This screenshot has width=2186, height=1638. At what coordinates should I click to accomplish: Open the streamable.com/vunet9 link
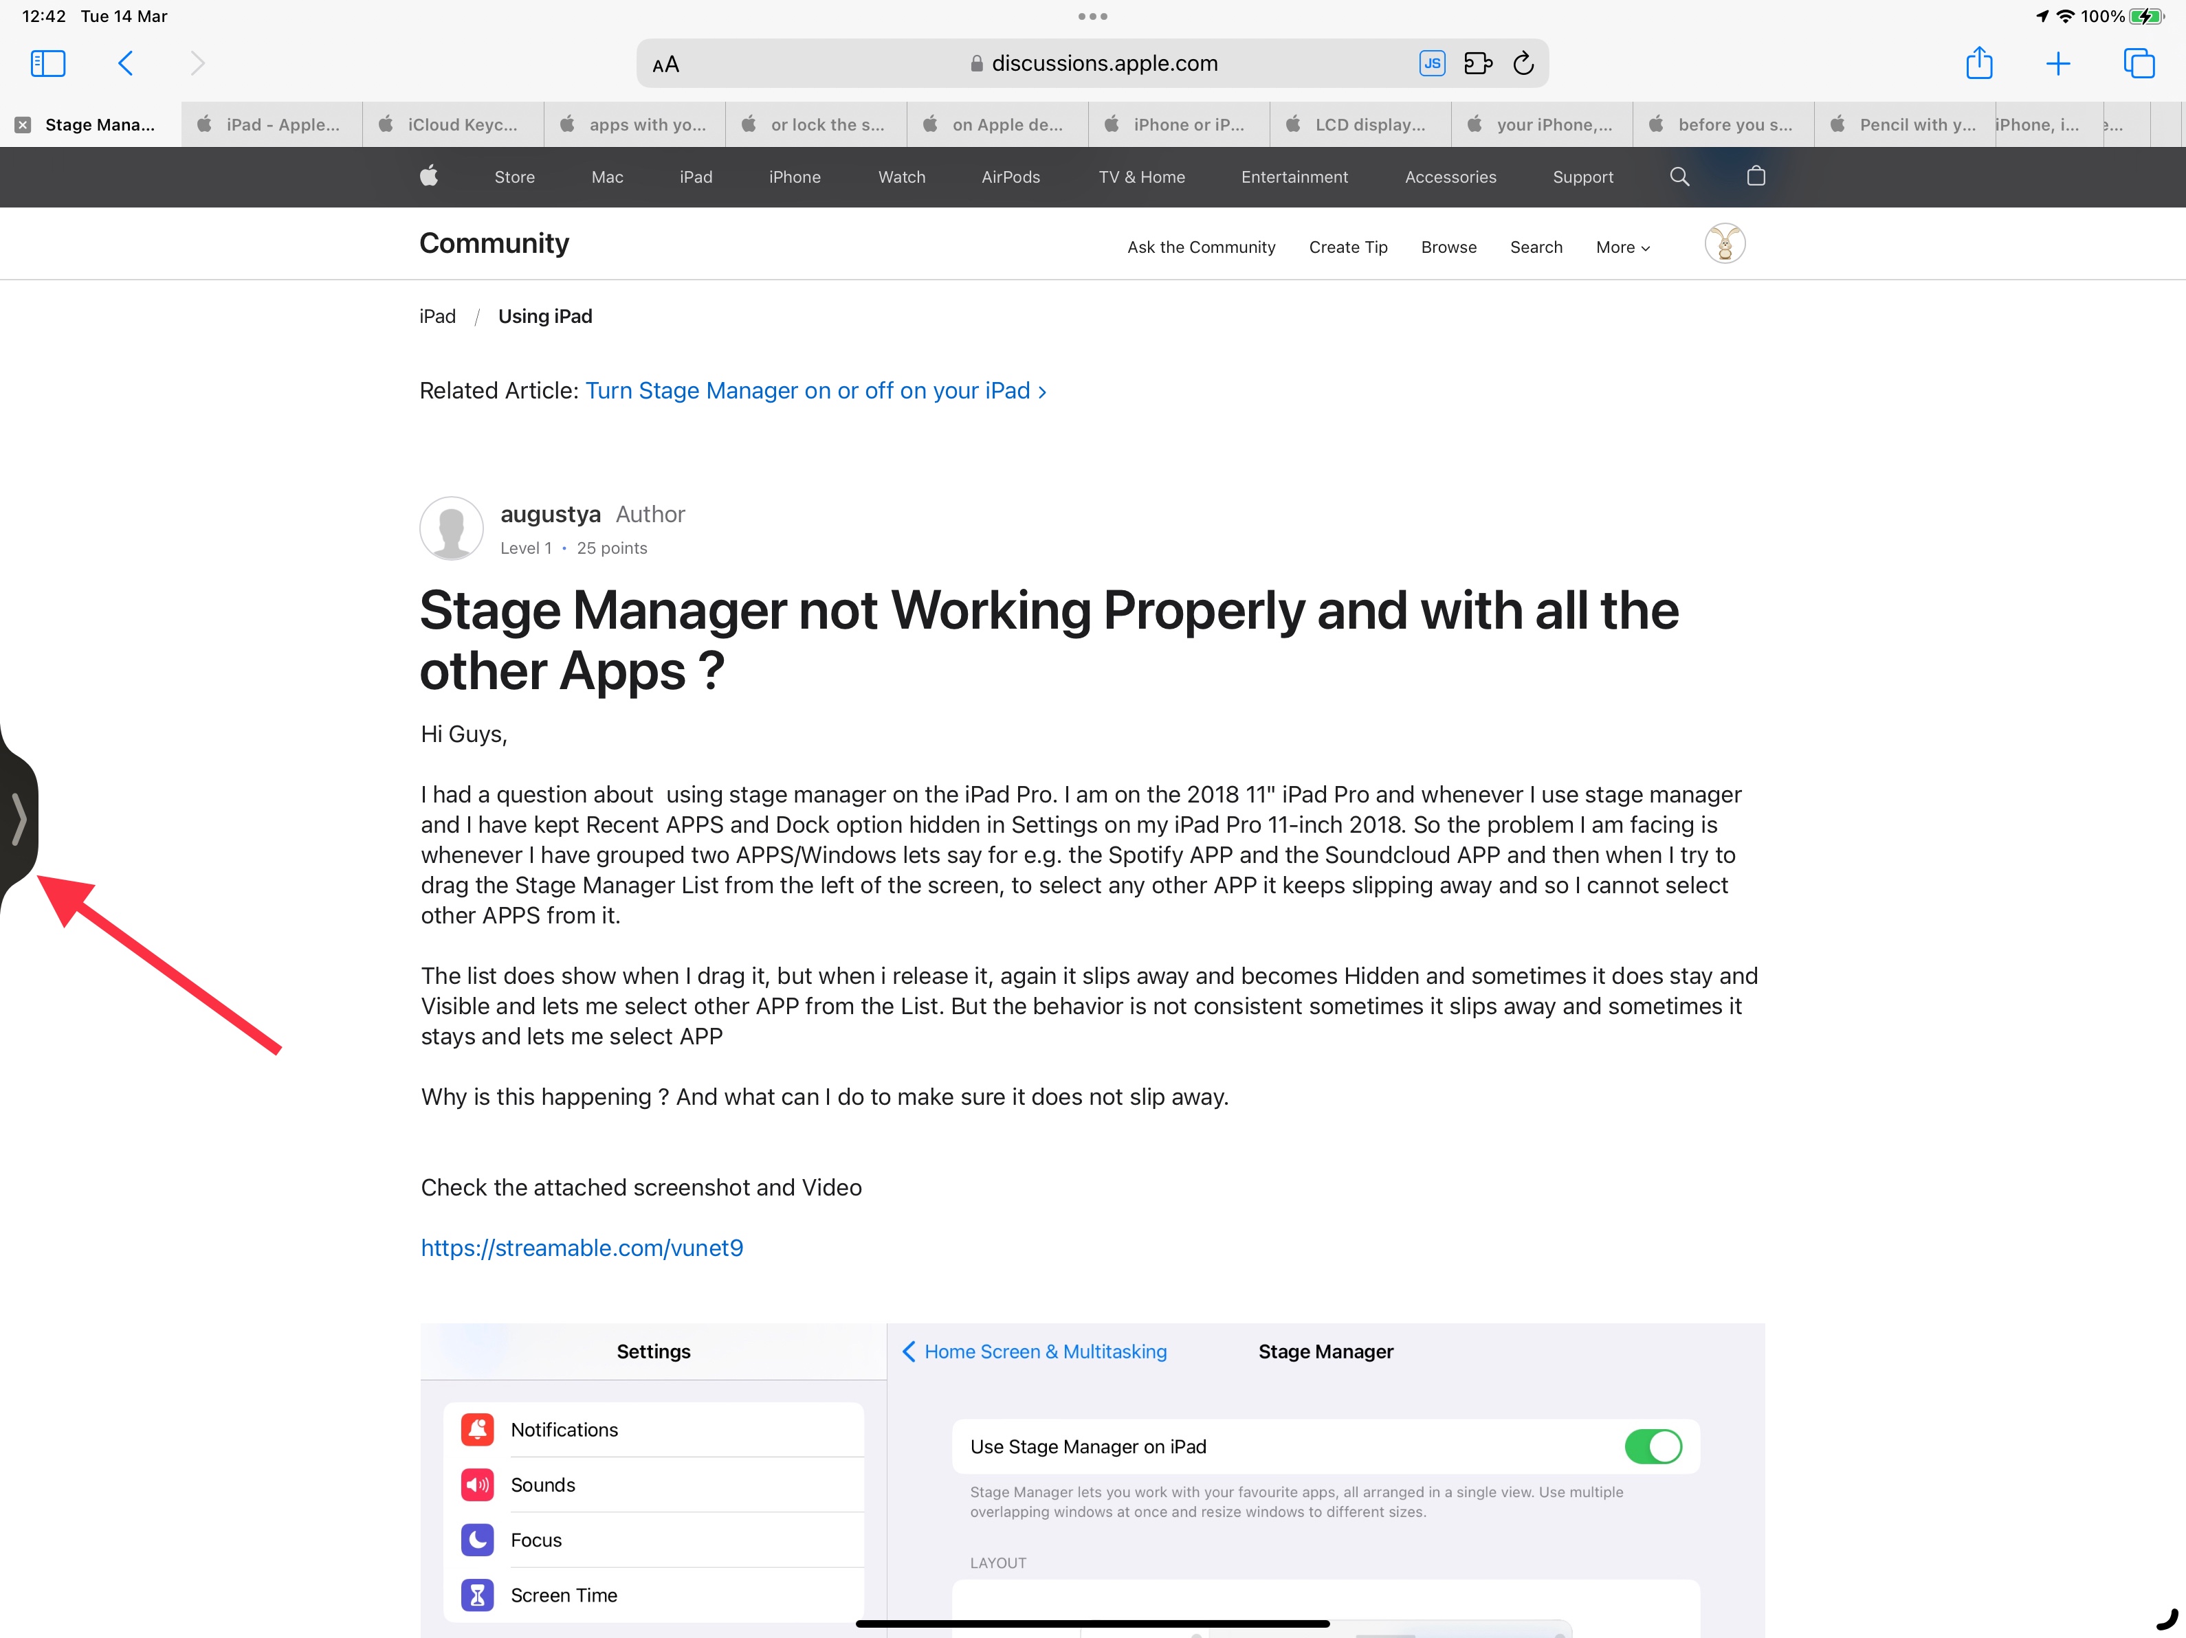coord(582,1248)
